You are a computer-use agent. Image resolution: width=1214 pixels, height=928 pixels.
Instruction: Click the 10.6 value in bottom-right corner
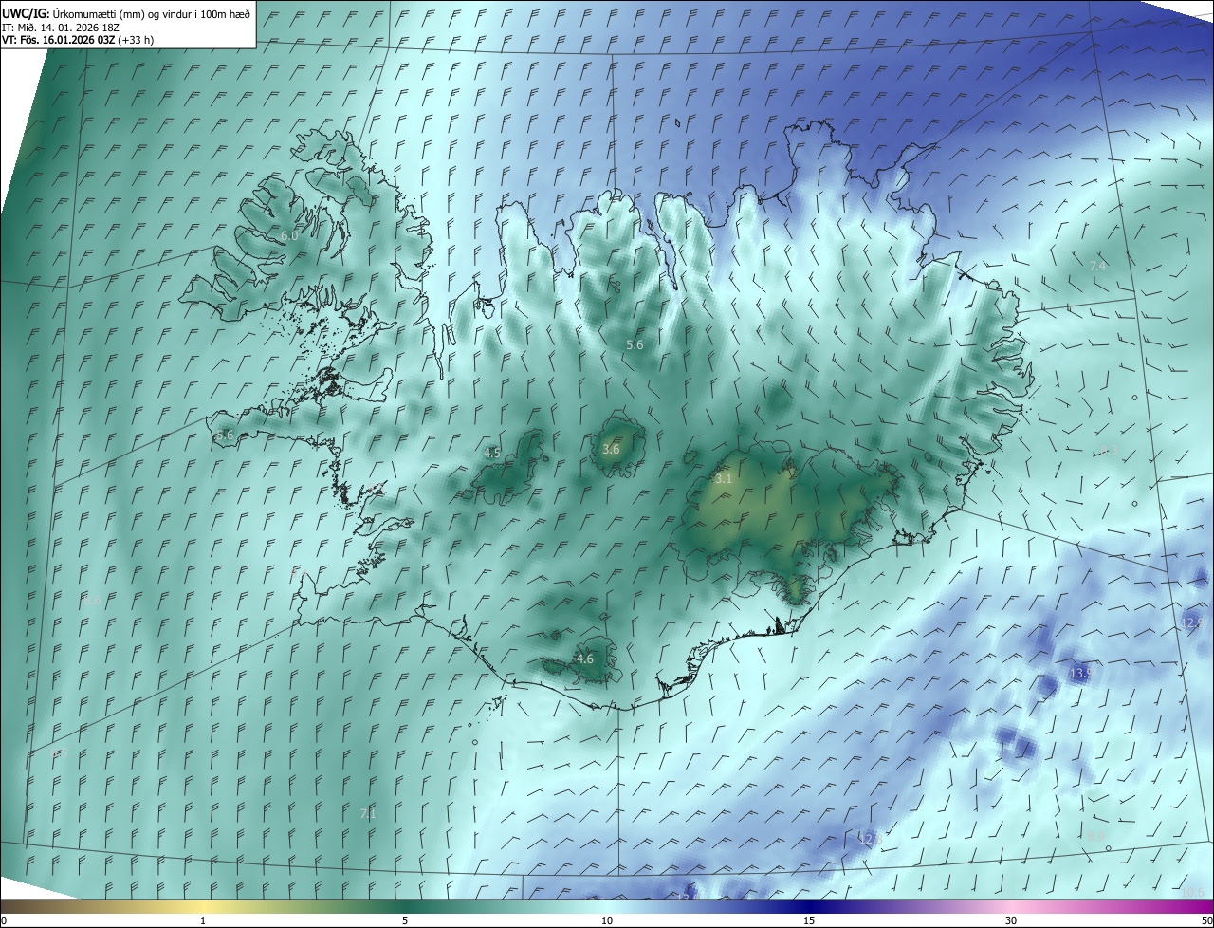(x=1193, y=892)
